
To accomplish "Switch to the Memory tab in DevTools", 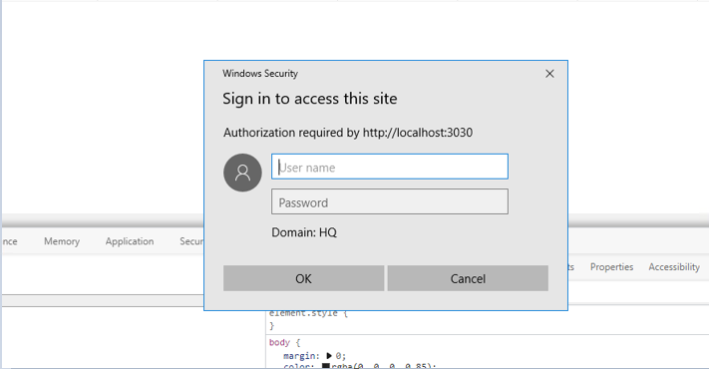I will [62, 241].
